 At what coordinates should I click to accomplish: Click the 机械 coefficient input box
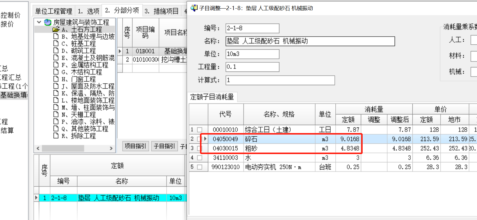point(474,72)
